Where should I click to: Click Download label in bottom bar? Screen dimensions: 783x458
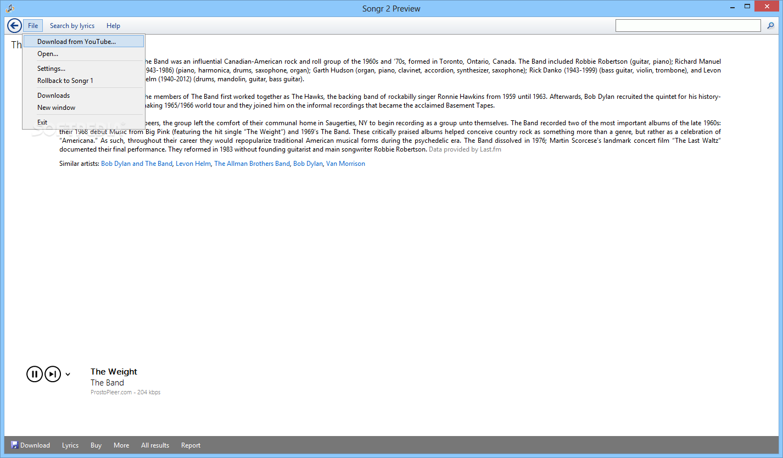(x=35, y=445)
